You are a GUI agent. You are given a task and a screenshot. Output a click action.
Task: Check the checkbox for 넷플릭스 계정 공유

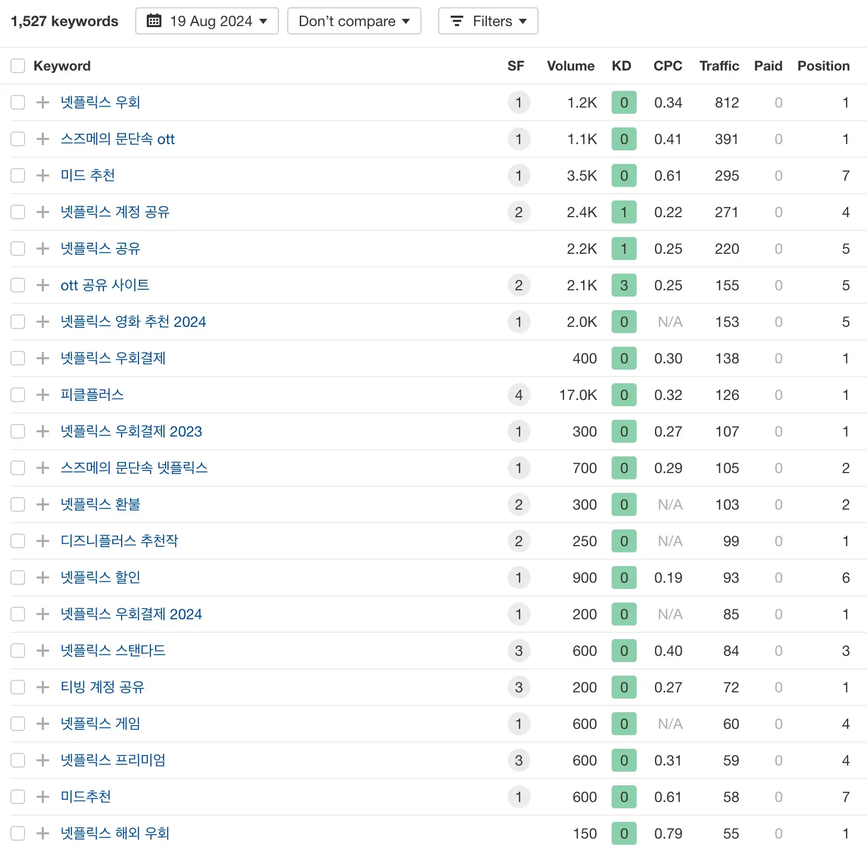(x=18, y=212)
